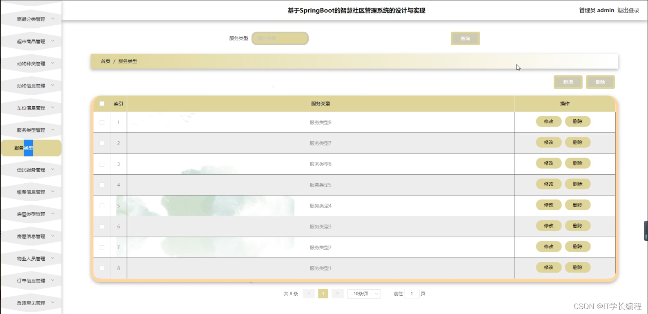Click 修改 for 服务类型7
The height and width of the screenshot is (314, 648).
pyautogui.click(x=549, y=142)
